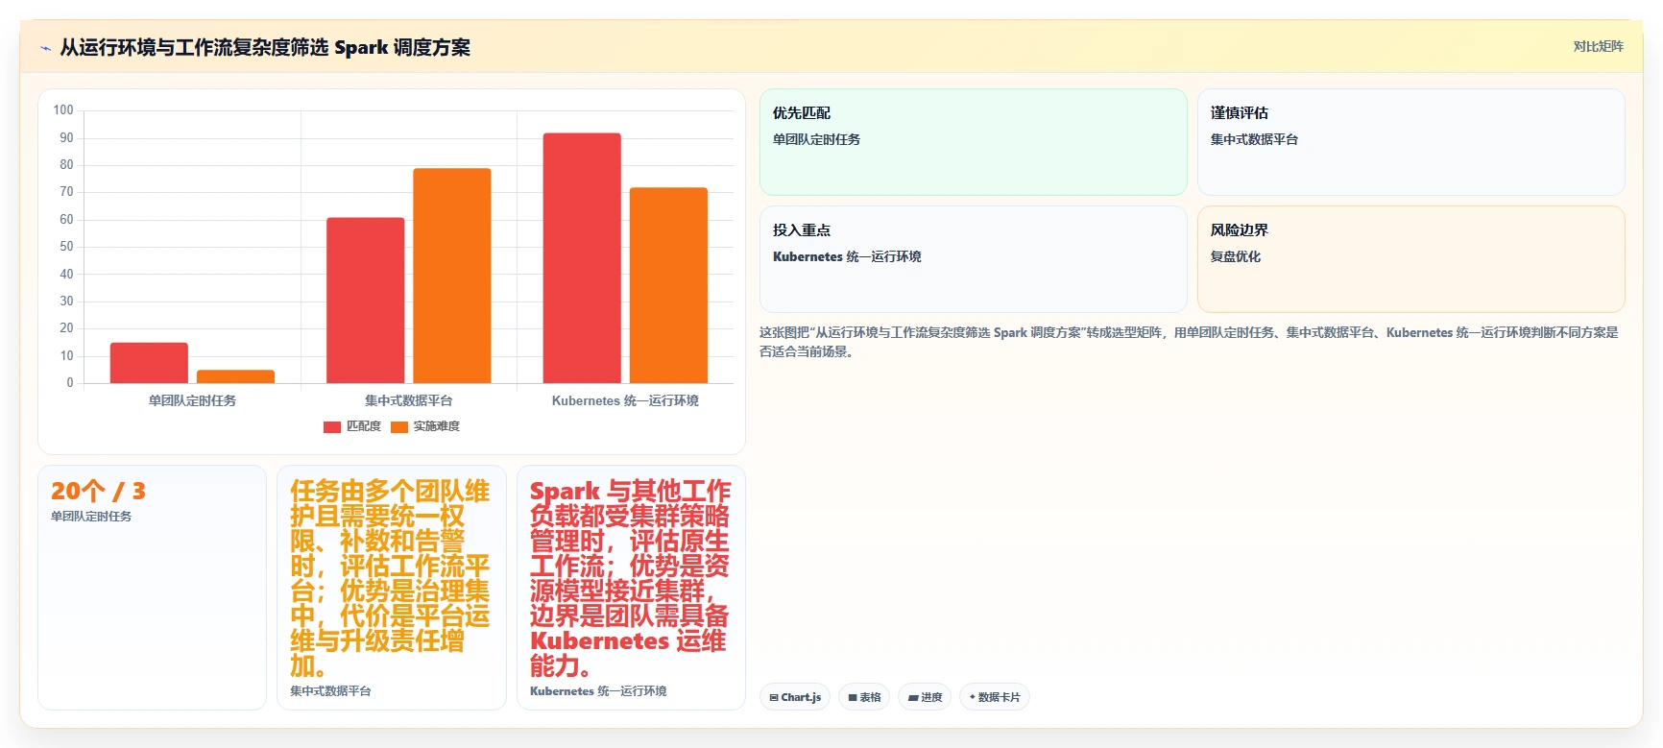This screenshot has width=1663, height=748.
Task: Click the 单团队定时任务 x-axis label
Action: point(192,400)
